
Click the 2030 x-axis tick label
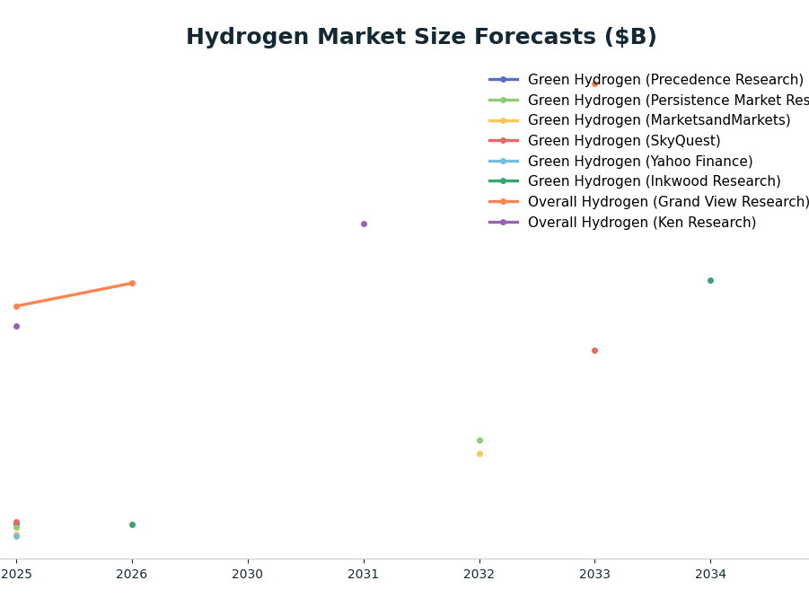point(248,574)
